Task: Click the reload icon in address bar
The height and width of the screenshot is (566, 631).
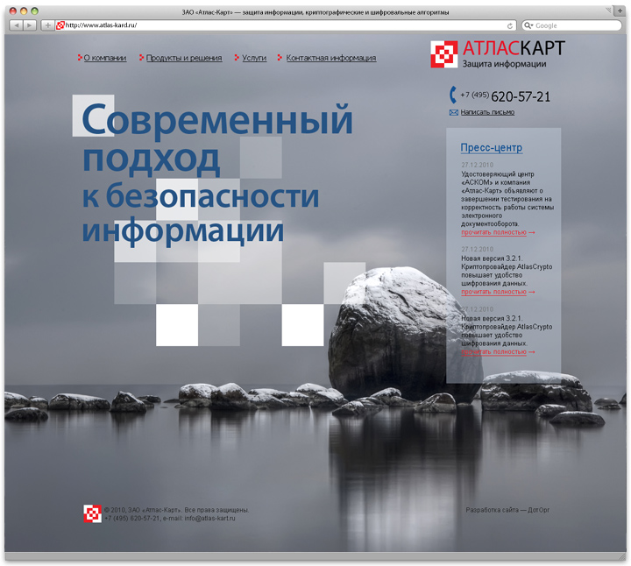Action: click(511, 25)
